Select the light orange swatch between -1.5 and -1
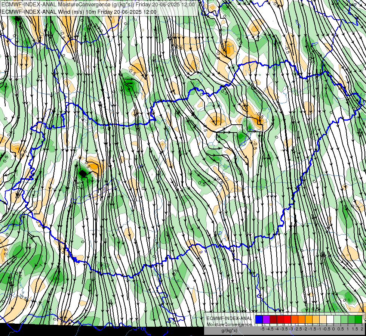This screenshot has height=336, width=366. (x=316, y=320)
